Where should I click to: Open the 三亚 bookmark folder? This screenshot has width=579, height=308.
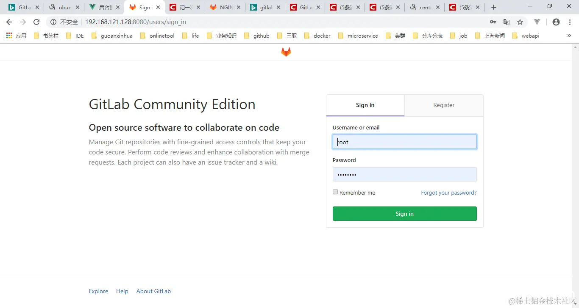click(x=287, y=36)
